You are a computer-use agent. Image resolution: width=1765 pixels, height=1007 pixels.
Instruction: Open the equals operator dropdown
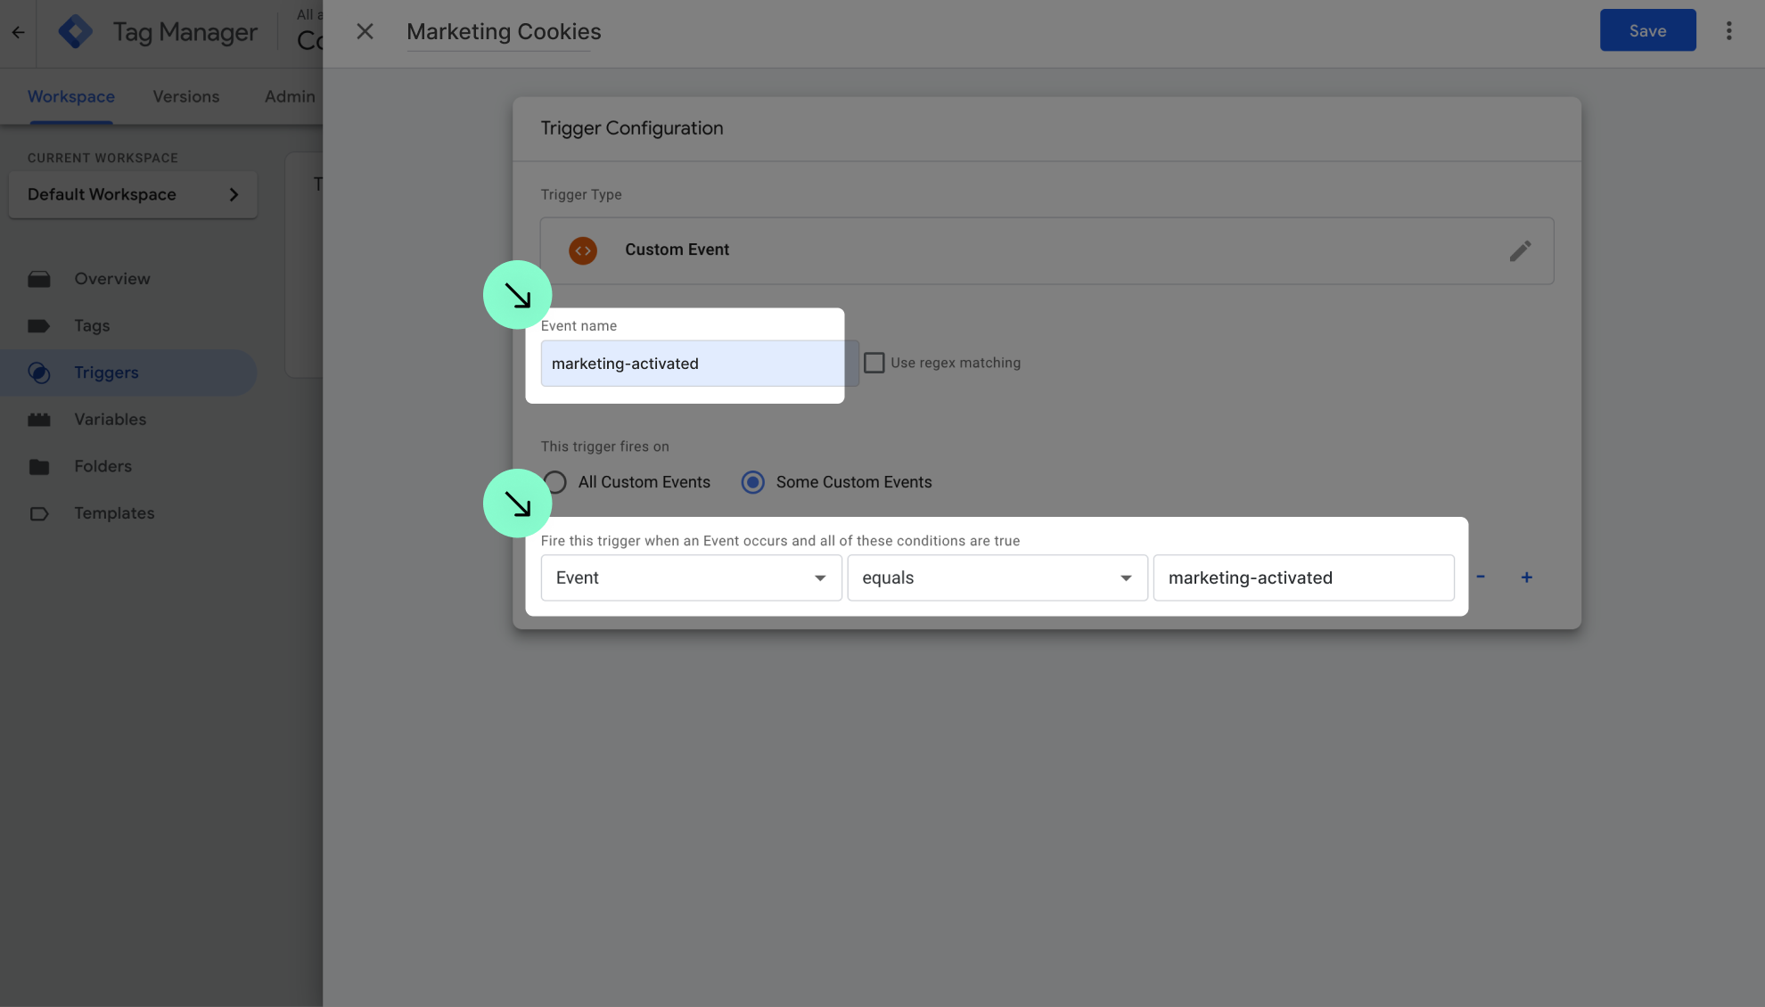(x=997, y=578)
